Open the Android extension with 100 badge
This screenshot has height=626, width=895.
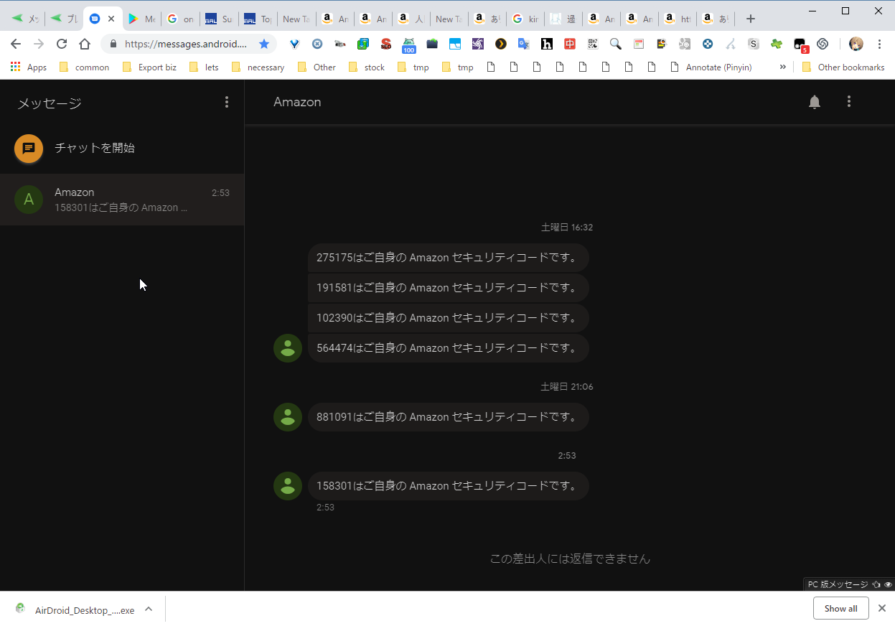coord(409,45)
